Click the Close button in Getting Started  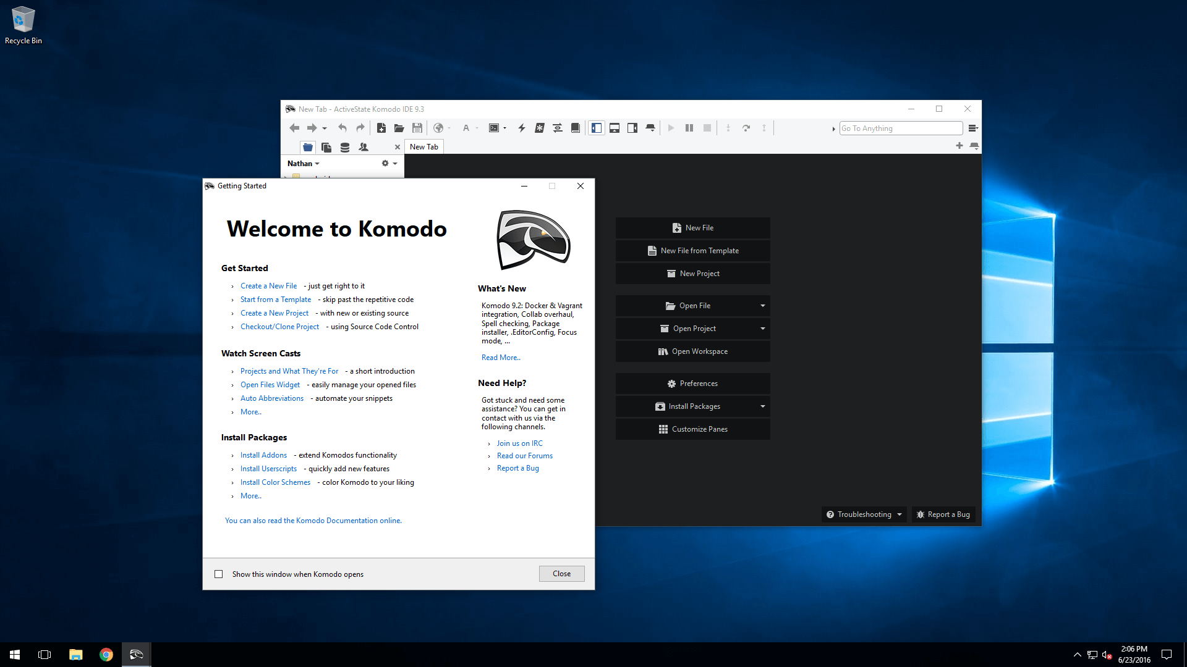click(561, 574)
